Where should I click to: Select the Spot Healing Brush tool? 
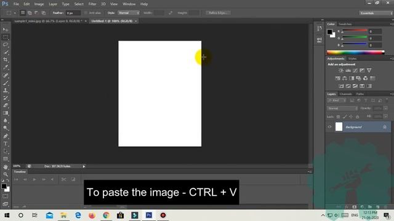click(6, 75)
